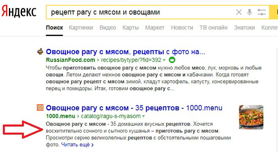Open the Знатоки tab
This screenshot has width=278, height=152.
click(244, 28)
